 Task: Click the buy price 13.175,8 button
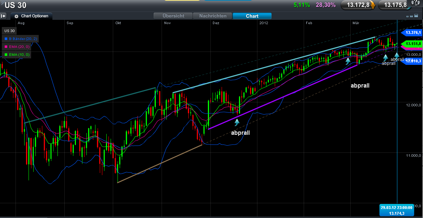coord(396,5)
